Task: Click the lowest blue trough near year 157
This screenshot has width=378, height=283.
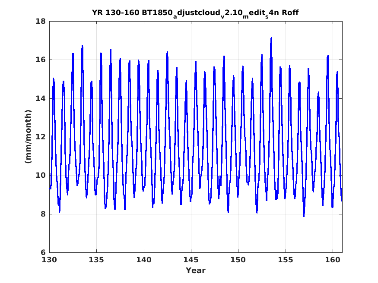Action: 304,216
